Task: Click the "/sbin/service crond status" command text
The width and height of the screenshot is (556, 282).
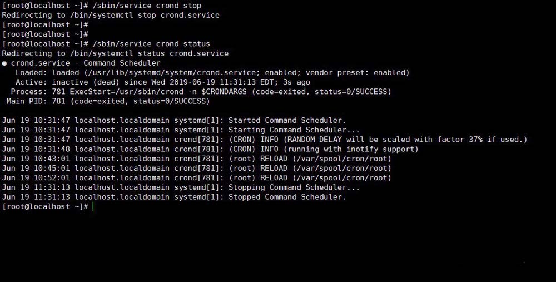Action: [x=151, y=44]
